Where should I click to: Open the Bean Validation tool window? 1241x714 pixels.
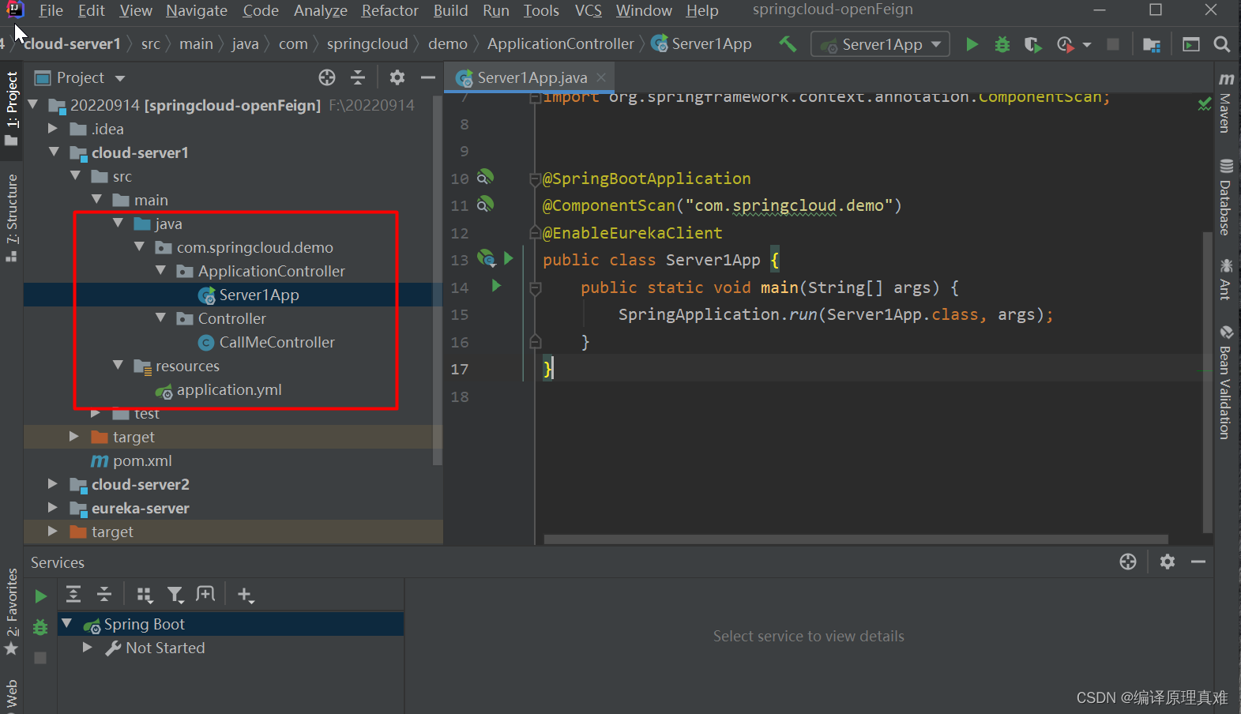pyautogui.click(x=1226, y=381)
